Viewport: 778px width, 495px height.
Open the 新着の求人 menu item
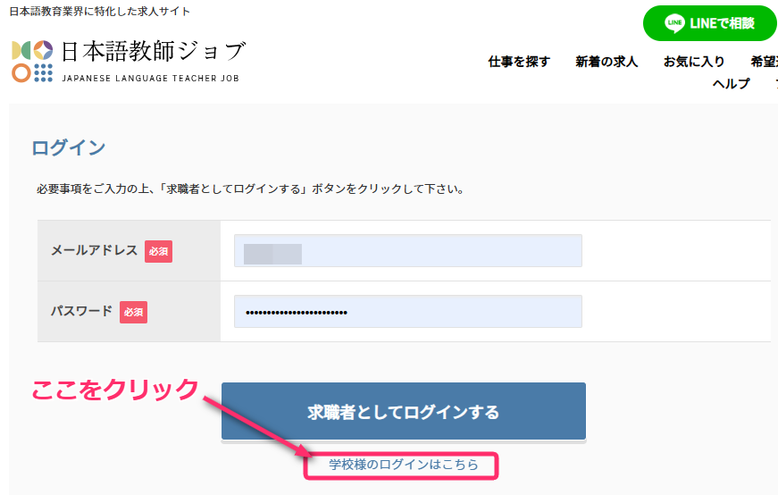pos(607,62)
